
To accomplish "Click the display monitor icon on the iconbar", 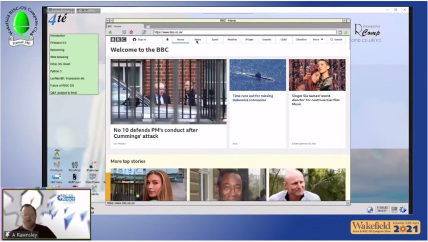I will pyautogui.click(x=394, y=209).
